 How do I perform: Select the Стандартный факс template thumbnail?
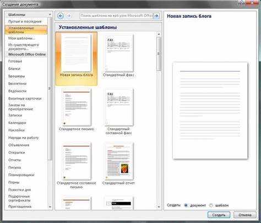click(x=118, y=53)
